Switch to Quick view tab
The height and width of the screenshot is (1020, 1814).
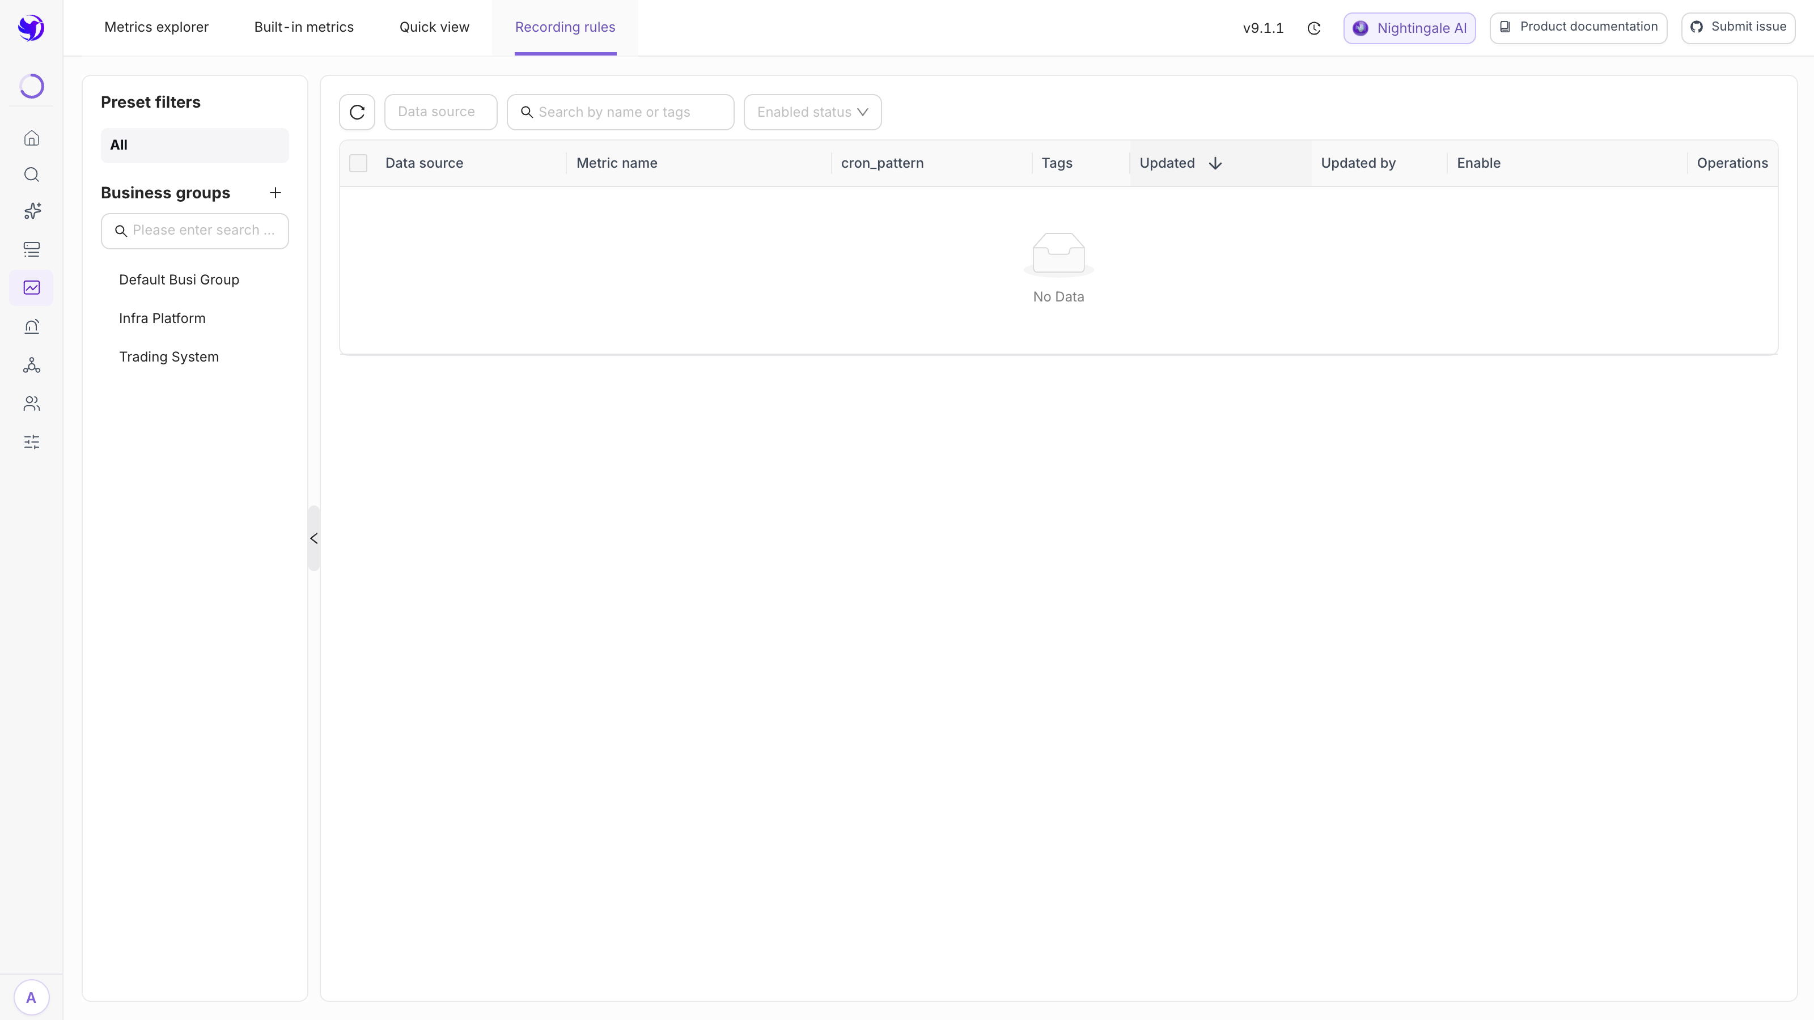coord(434,27)
